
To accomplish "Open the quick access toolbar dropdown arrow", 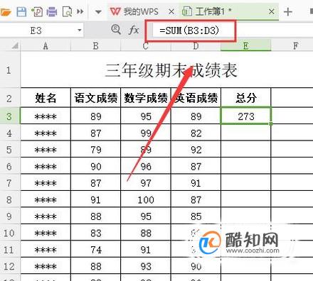I will (98, 12).
